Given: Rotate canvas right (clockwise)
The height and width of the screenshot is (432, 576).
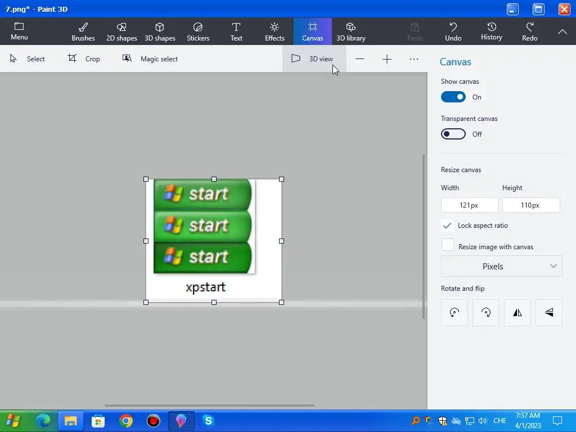Looking at the screenshot, I should point(485,313).
